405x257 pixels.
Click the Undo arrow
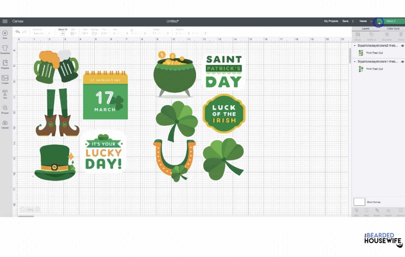[17, 32]
